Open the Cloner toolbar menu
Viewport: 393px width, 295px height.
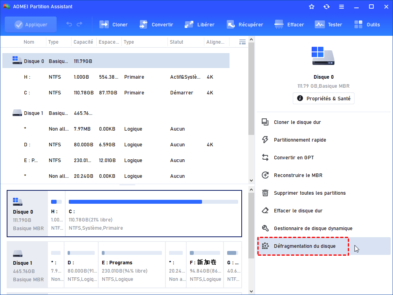(x=114, y=24)
